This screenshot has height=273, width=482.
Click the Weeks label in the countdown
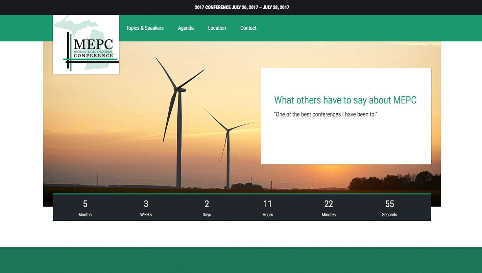pos(146,215)
